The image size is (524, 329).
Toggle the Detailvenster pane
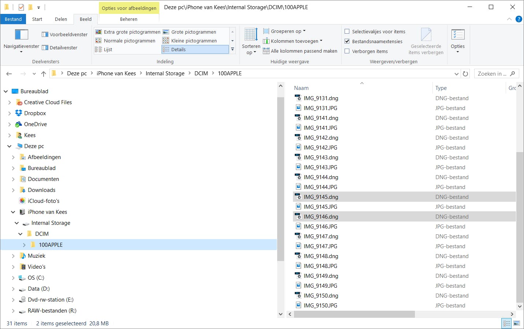click(x=59, y=48)
